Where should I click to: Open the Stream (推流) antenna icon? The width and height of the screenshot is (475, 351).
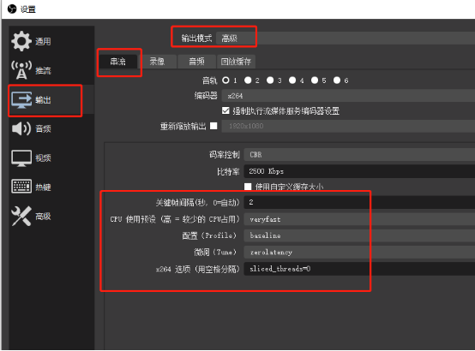21,70
